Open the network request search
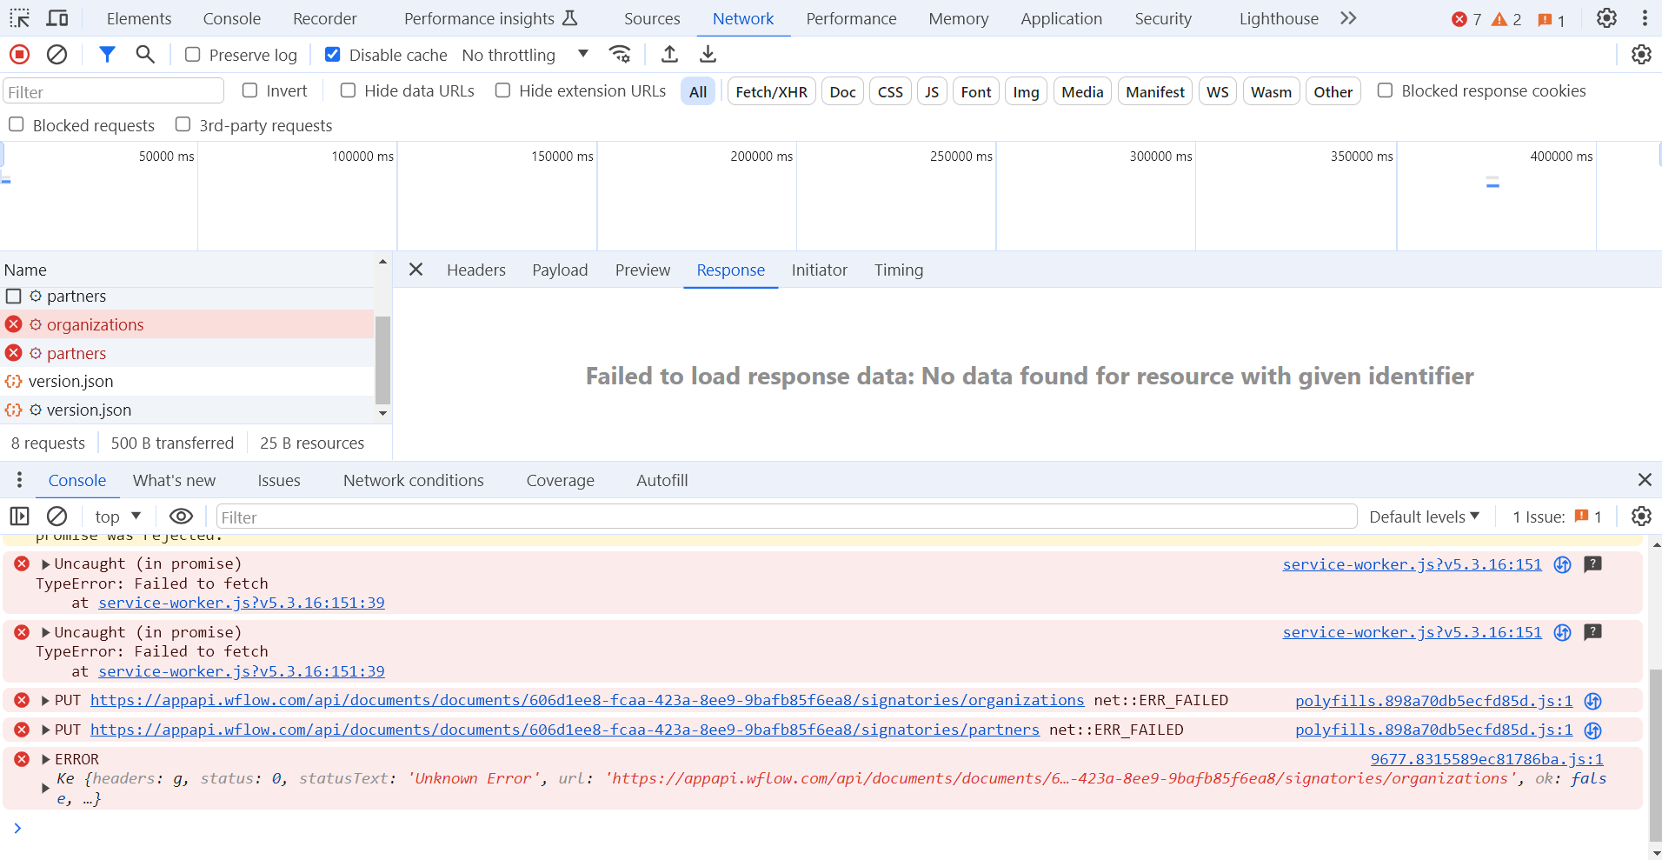This screenshot has height=860, width=1662. 144,54
